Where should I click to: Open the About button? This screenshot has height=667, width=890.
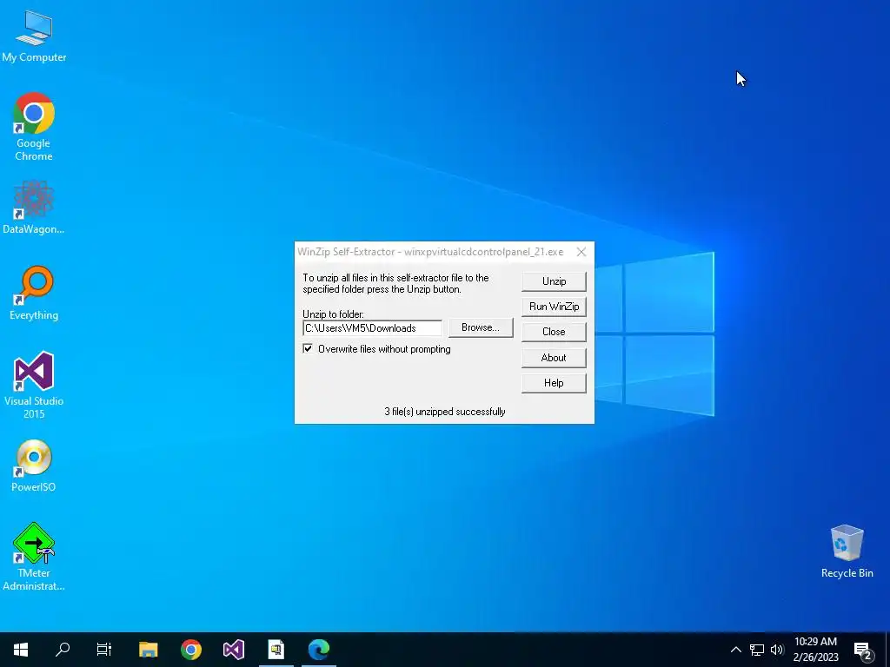point(554,357)
